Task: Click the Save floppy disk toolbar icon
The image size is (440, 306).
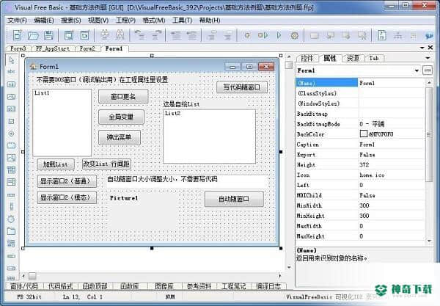Action: (49, 35)
